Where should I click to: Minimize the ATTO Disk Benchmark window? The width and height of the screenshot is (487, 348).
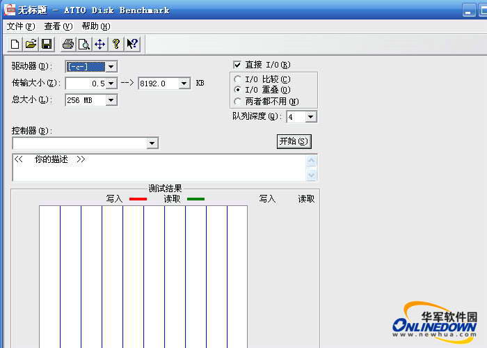[x=469, y=10]
